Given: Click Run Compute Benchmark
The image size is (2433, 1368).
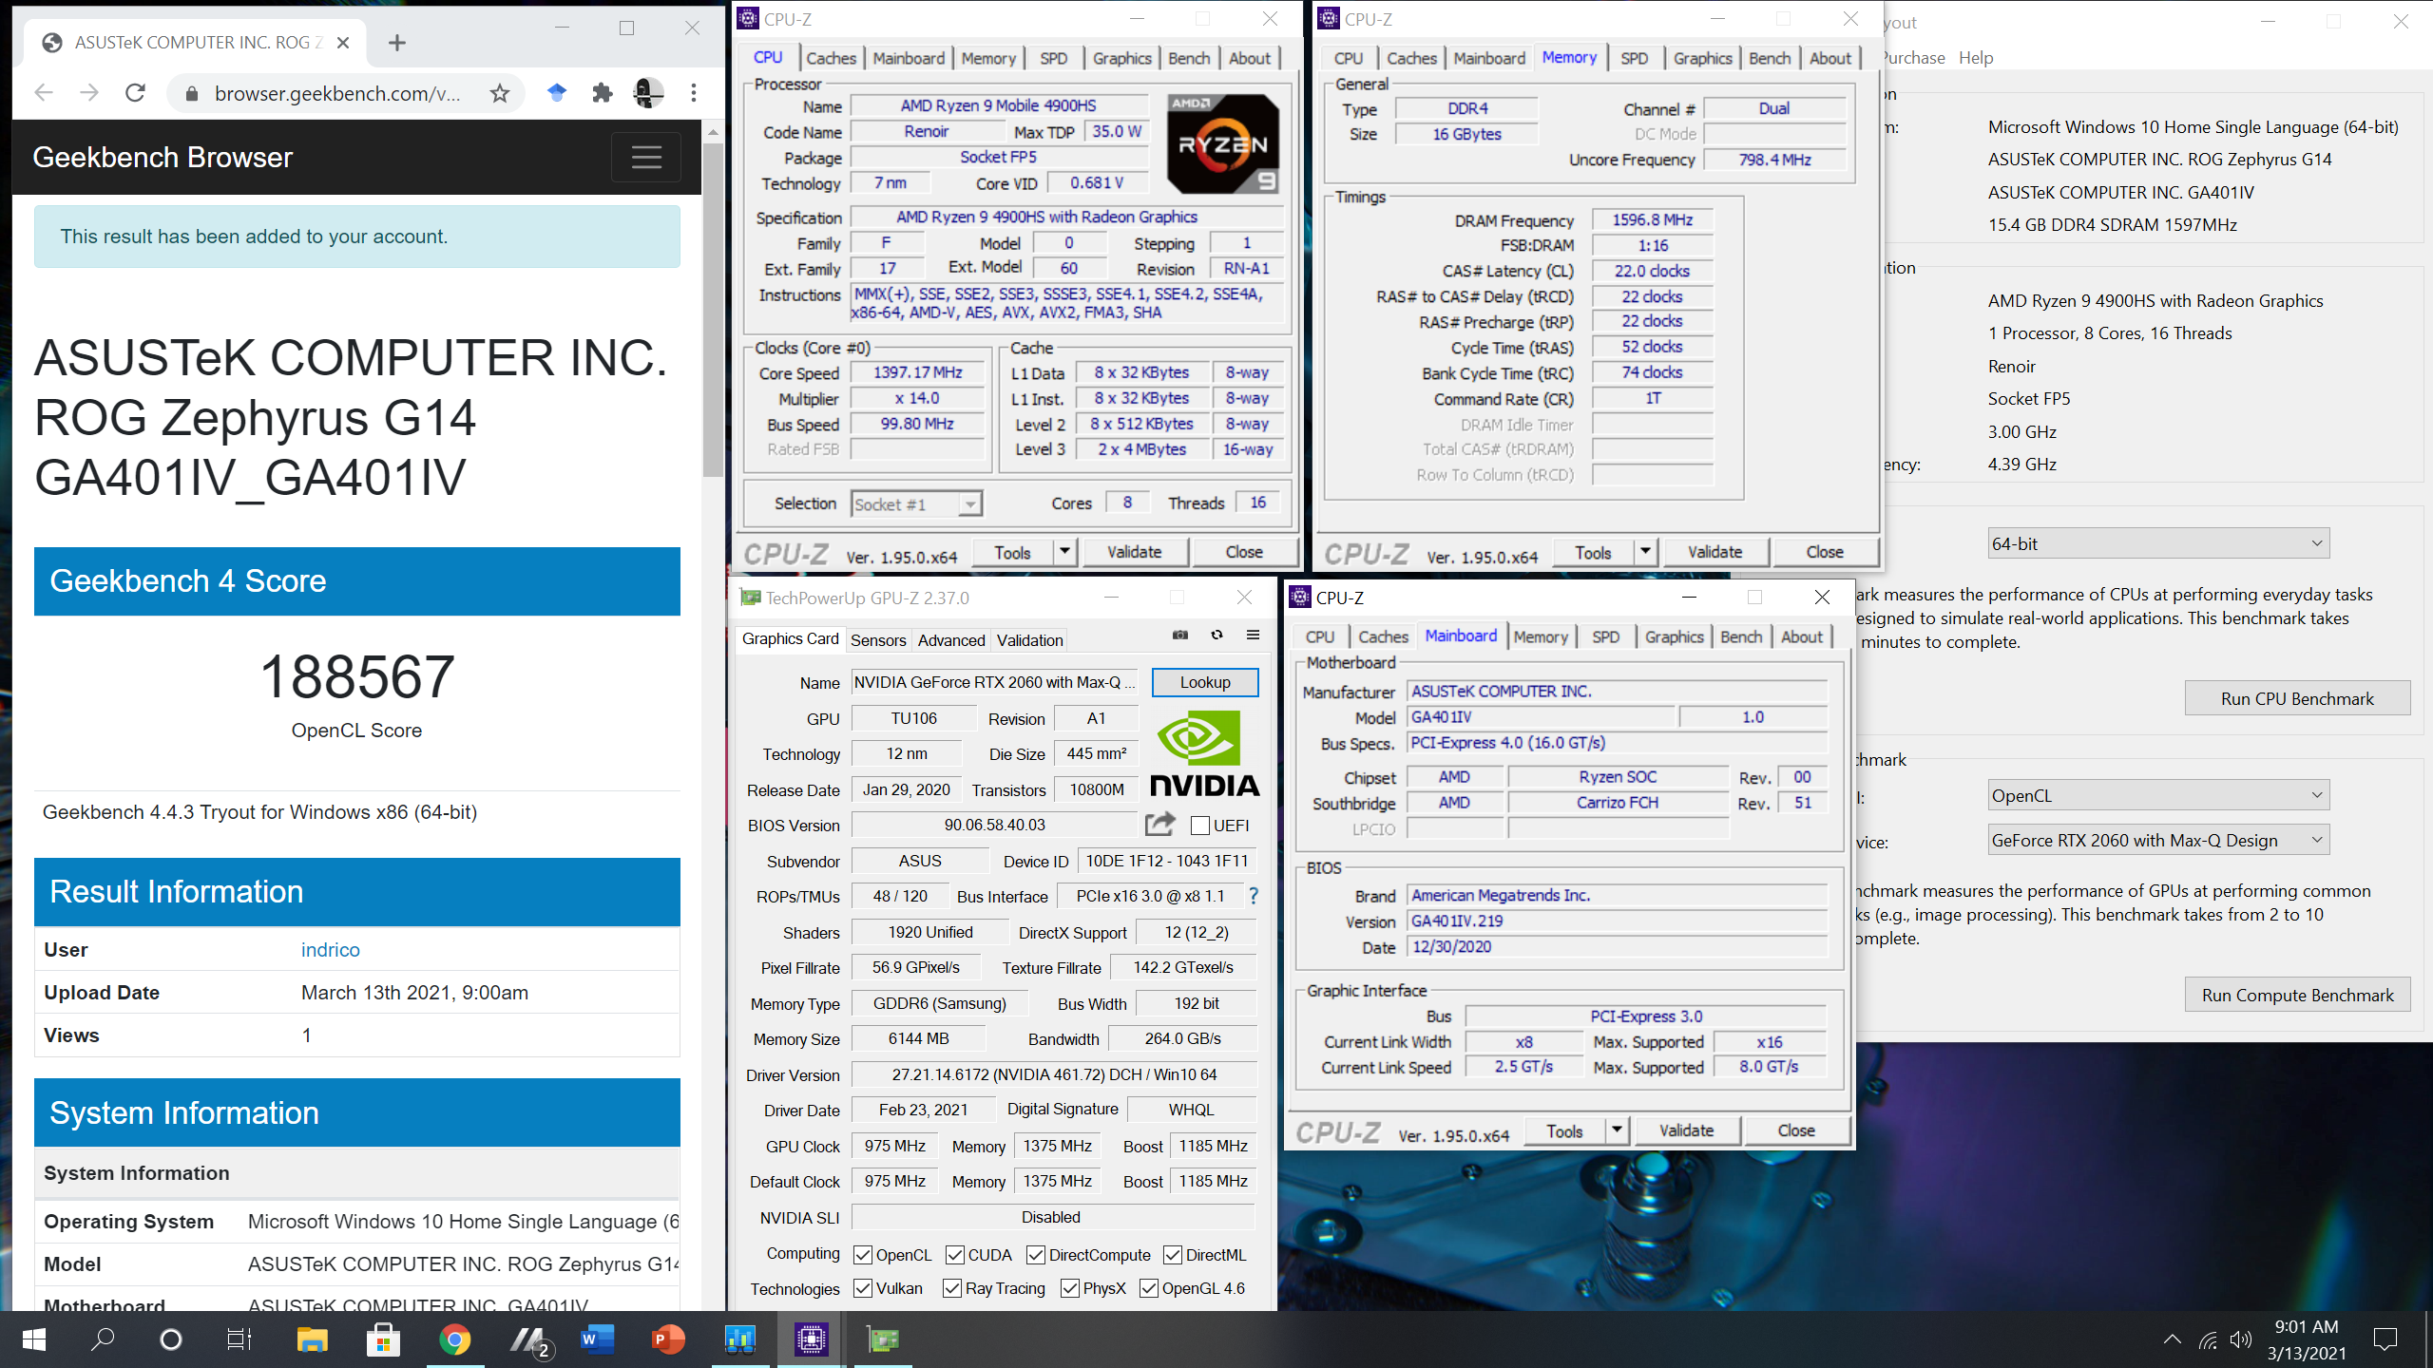Looking at the screenshot, I should pos(2297,995).
